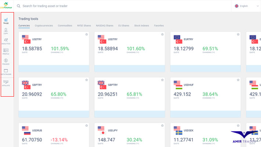Open the NASDAQ Shares tab
The width and height of the screenshot is (261, 147).
coord(105,26)
